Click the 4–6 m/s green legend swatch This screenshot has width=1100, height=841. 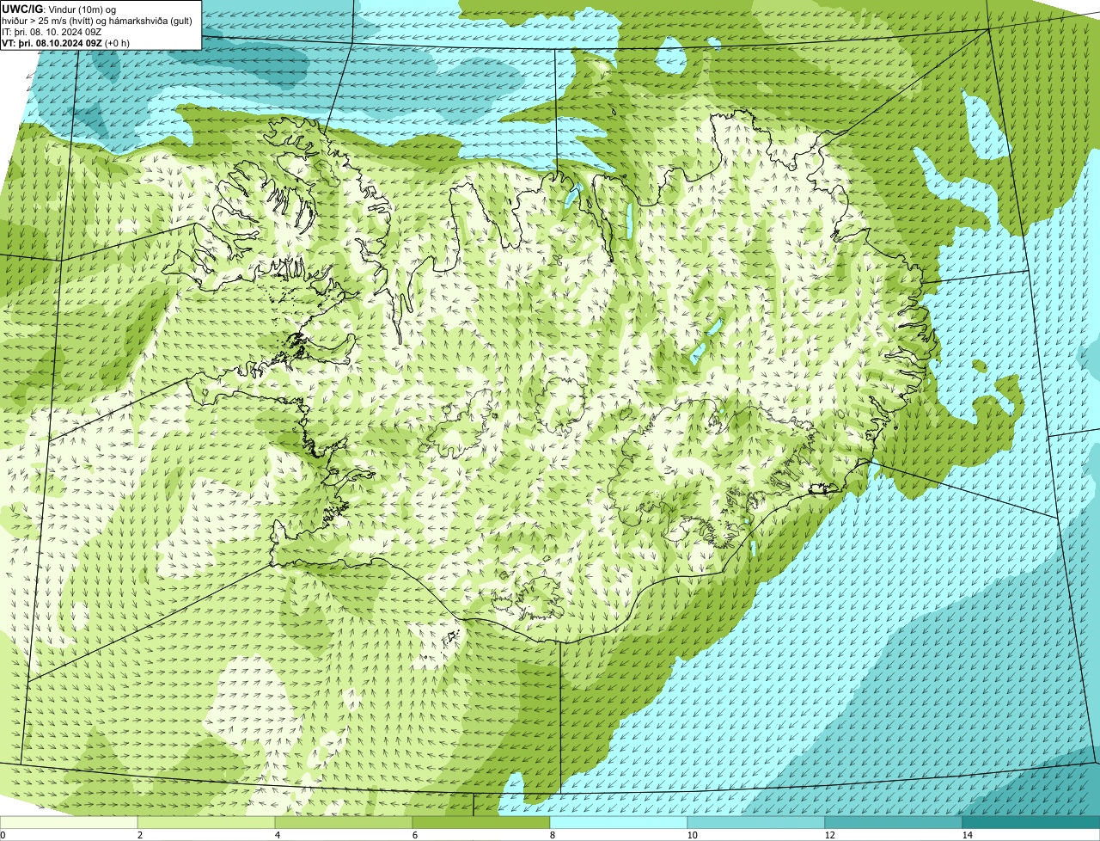click(x=344, y=822)
